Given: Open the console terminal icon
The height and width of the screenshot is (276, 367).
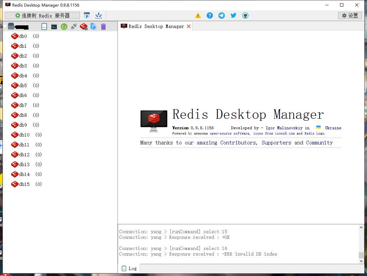Looking at the screenshot, I should (x=54, y=27).
